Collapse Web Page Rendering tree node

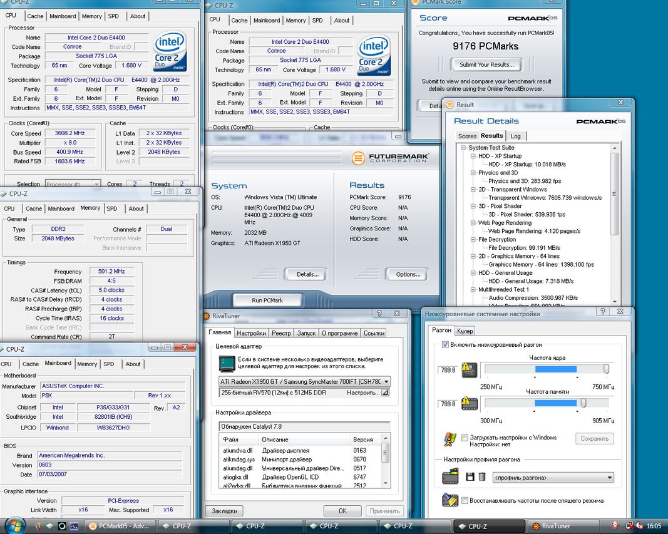point(473,223)
